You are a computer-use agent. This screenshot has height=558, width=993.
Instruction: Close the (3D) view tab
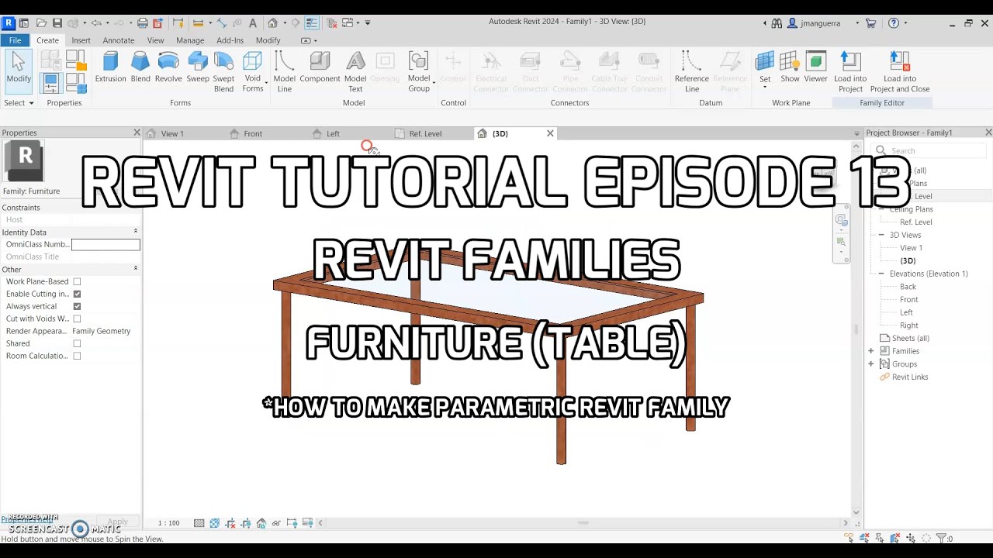550,133
